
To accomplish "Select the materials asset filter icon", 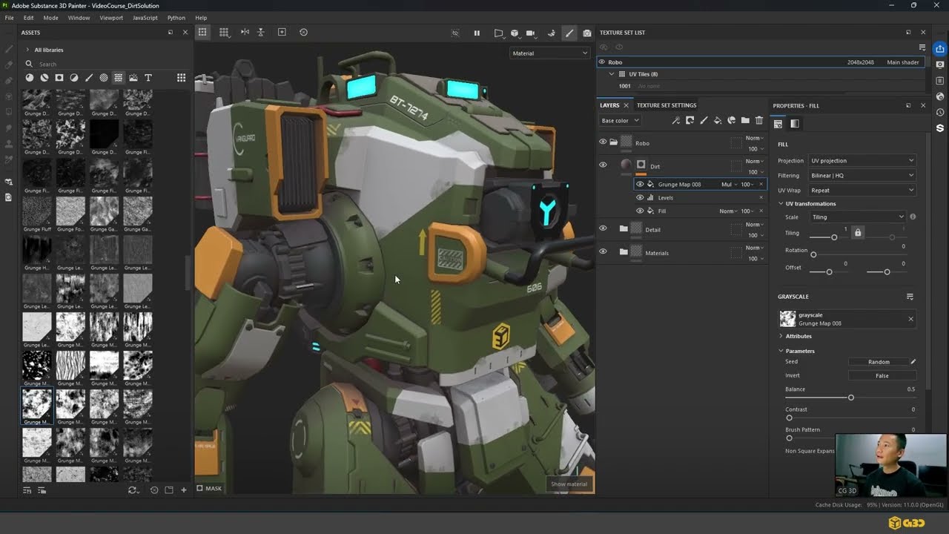I will pos(29,78).
